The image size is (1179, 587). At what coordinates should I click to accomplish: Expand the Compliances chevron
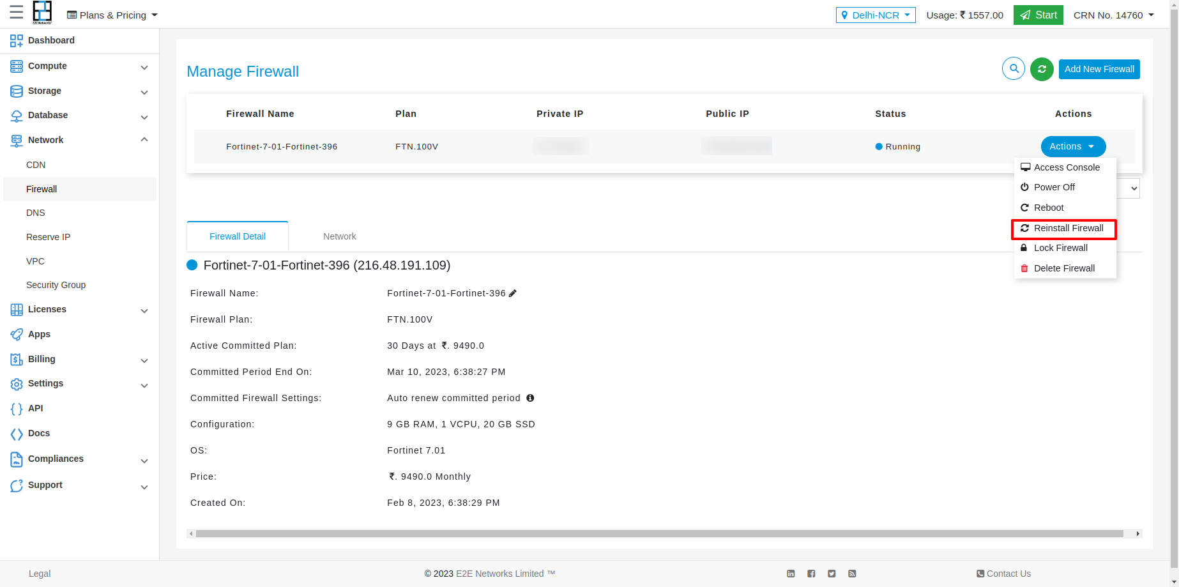click(144, 461)
